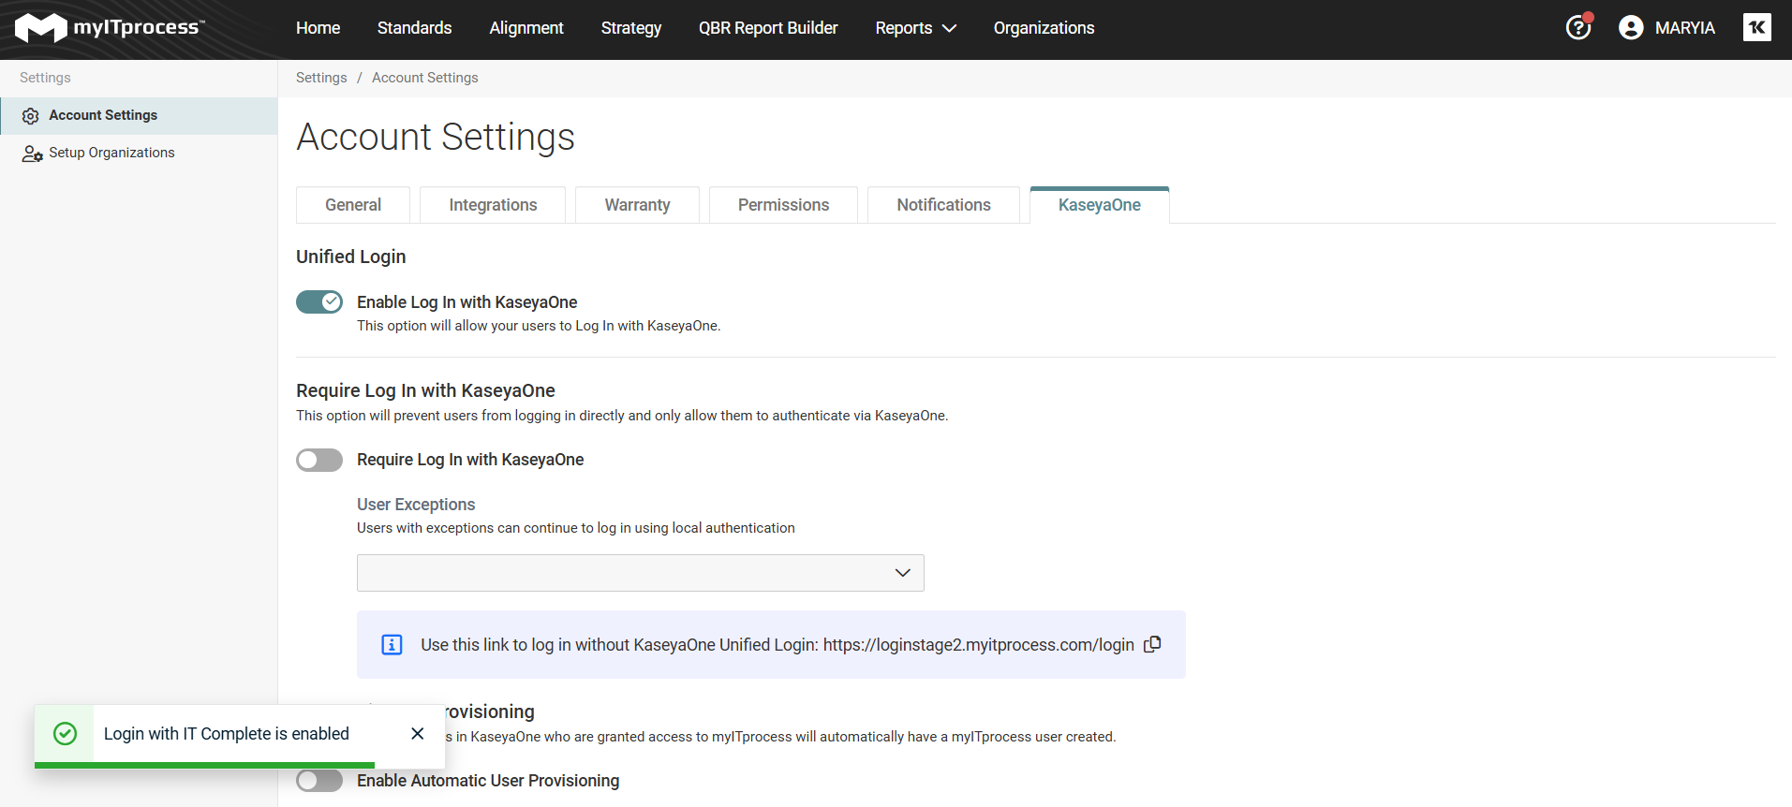The height and width of the screenshot is (807, 1792).
Task: Open the User Exceptions dropdown
Action: click(x=640, y=573)
